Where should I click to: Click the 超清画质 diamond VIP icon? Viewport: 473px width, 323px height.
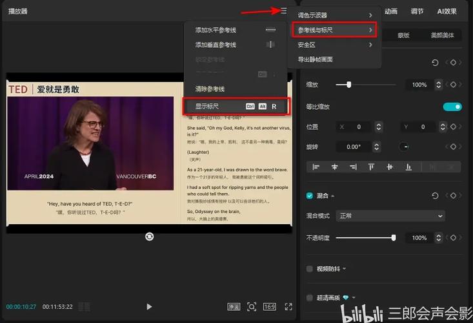point(346,298)
